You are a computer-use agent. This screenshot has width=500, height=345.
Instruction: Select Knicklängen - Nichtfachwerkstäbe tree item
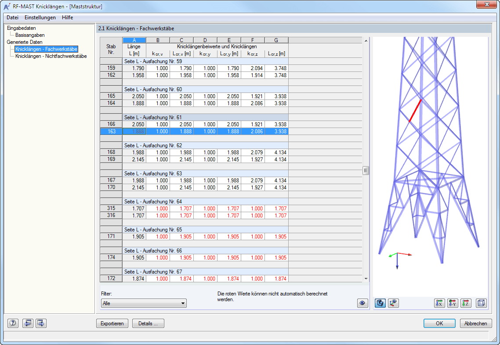[51, 56]
